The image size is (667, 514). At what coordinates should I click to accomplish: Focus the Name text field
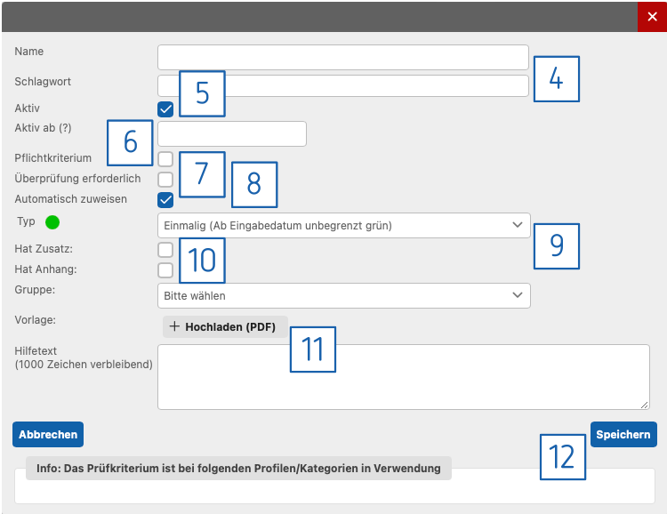pyautogui.click(x=343, y=57)
